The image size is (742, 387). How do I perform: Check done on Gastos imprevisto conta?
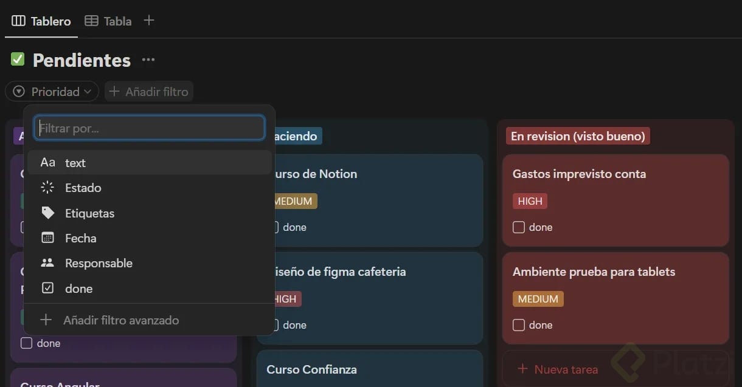click(519, 227)
